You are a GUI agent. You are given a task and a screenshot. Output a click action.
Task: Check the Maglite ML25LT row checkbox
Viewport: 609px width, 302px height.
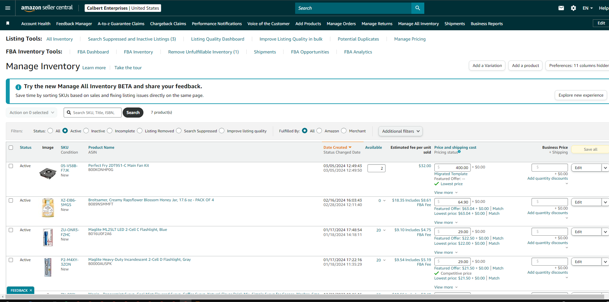click(x=11, y=230)
